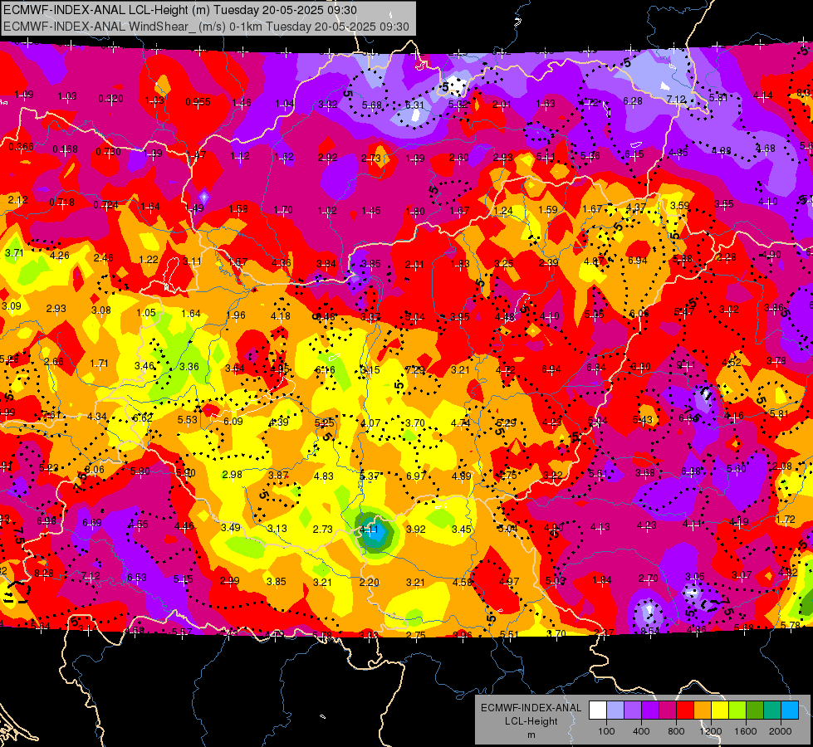Click the wind shear value 6.62
813x747 pixels.
click(x=143, y=417)
